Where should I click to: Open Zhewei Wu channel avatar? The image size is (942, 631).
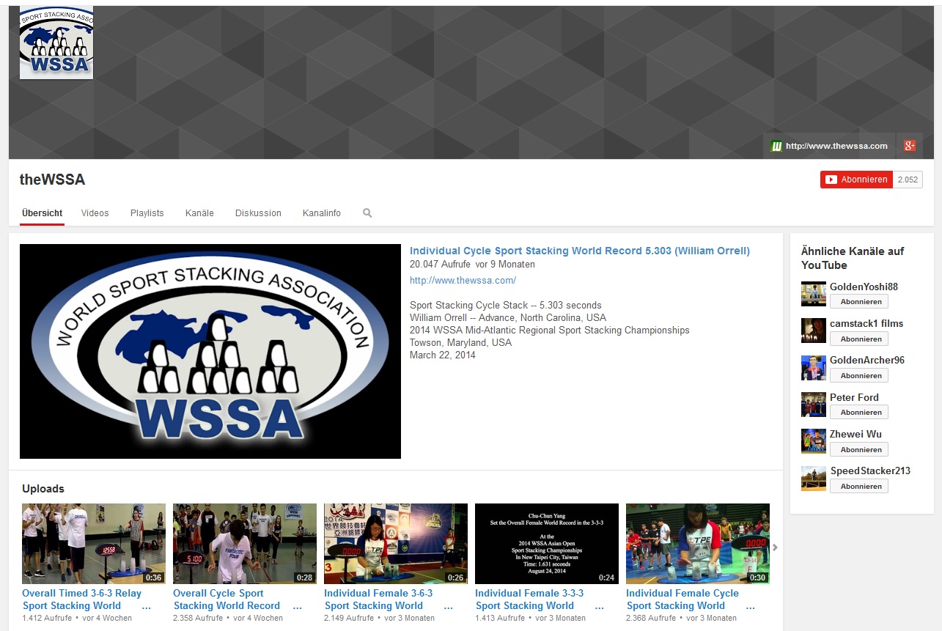click(x=813, y=441)
